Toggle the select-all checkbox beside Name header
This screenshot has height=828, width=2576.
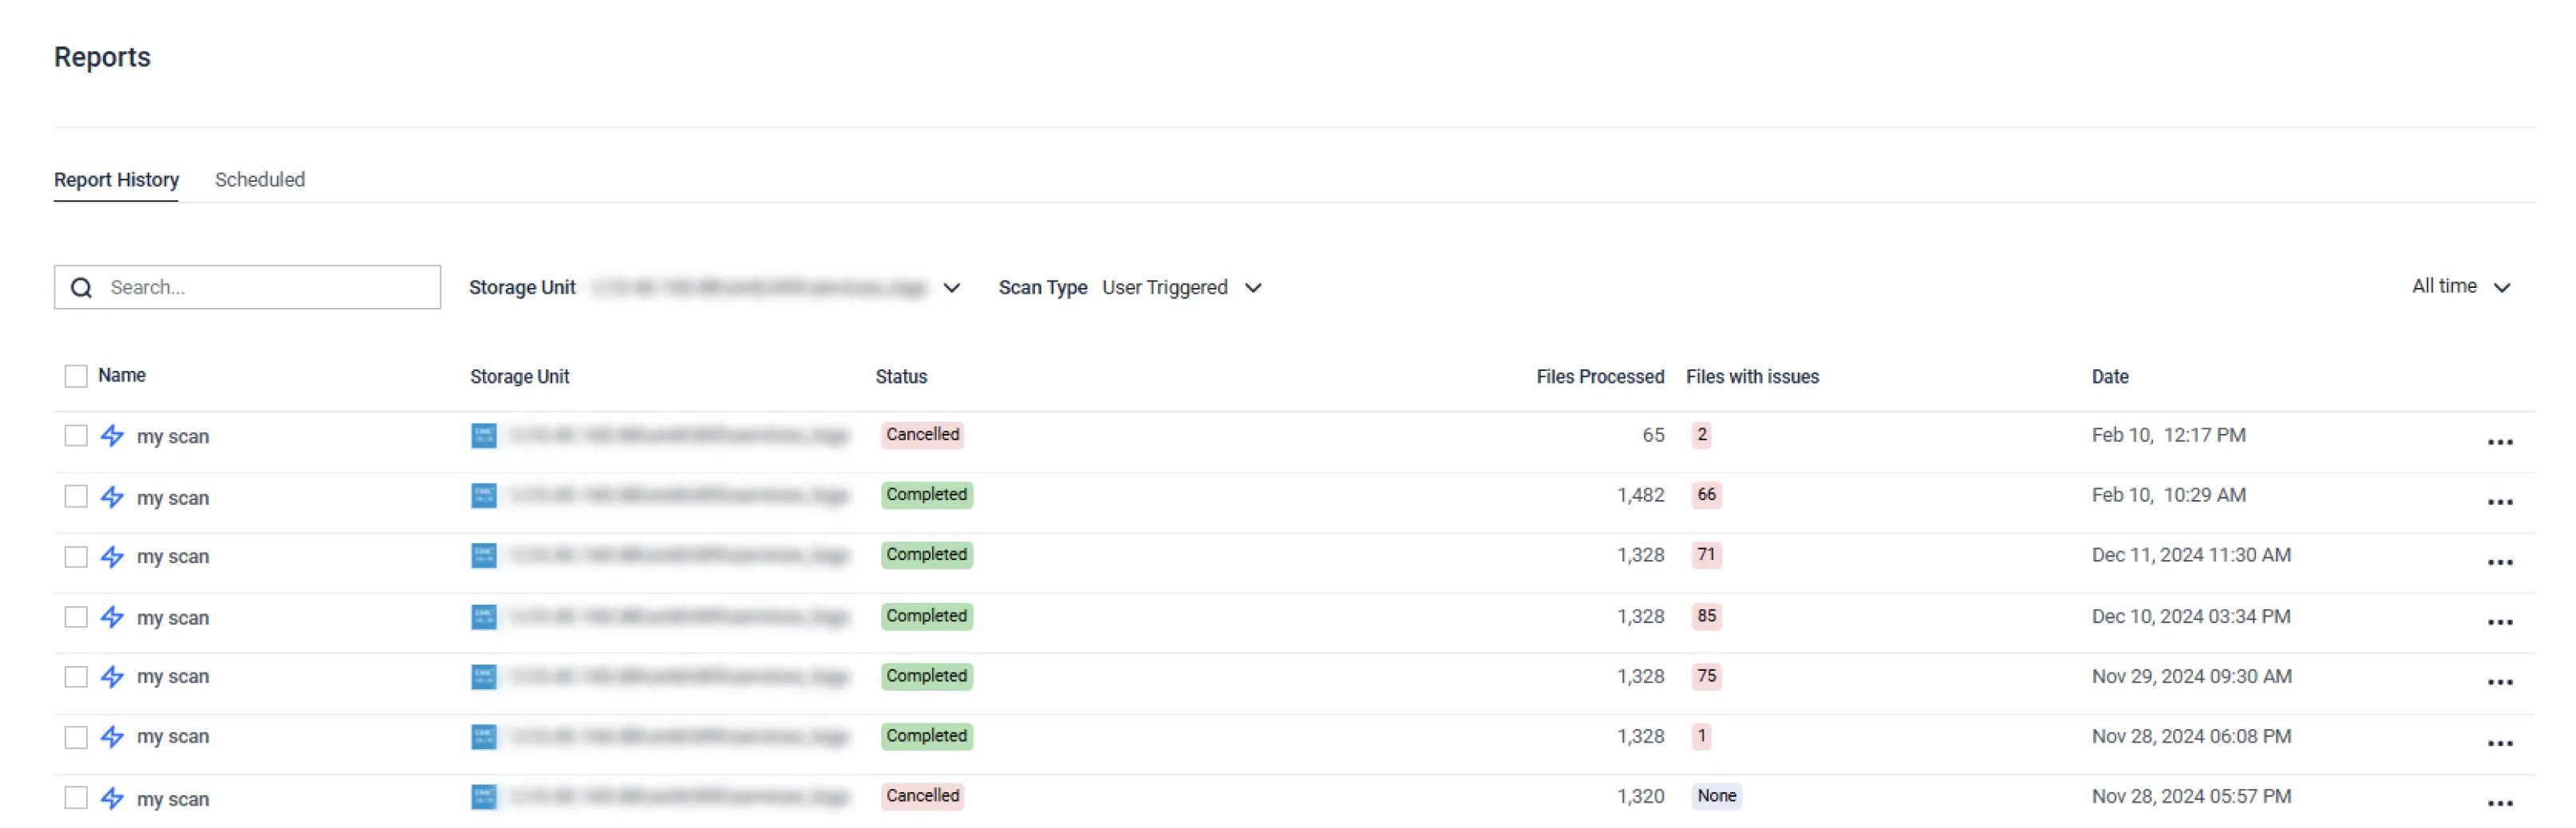76,376
